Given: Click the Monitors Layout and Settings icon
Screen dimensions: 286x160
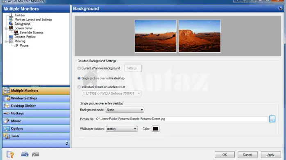Looking at the screenshot, I should pyautogui.click(x=11, y=20).
